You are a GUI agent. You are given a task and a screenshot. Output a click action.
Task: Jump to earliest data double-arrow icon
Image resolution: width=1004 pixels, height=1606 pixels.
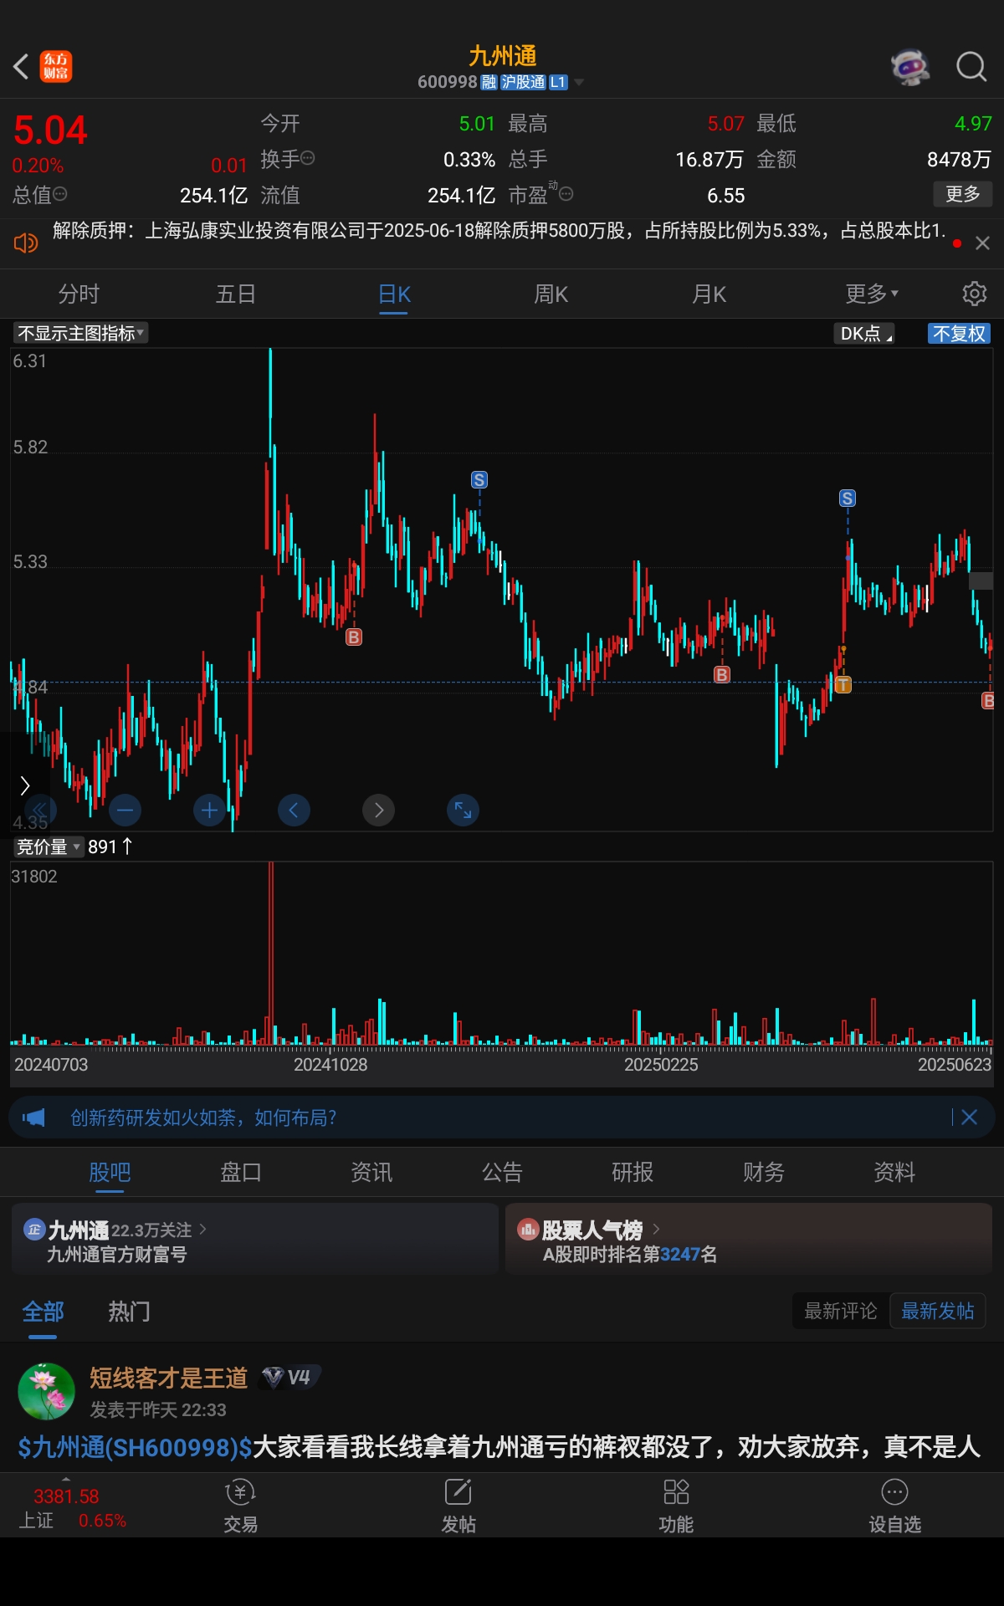click(40, 810)
